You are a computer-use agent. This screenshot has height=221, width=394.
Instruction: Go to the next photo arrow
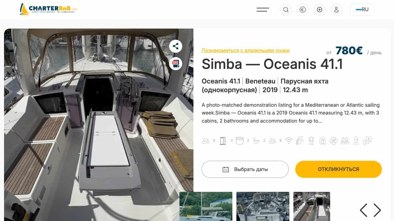coord(377,210)
